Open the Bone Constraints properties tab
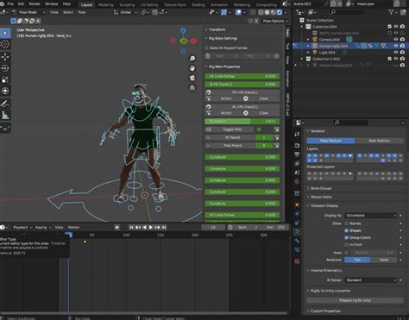 [x=297, y=250]
